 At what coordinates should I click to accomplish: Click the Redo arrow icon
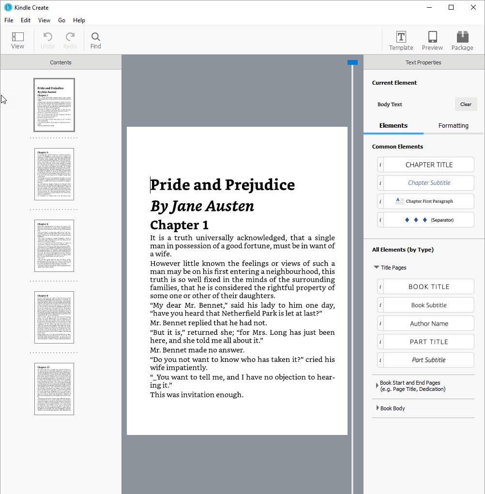pos(70,37)
